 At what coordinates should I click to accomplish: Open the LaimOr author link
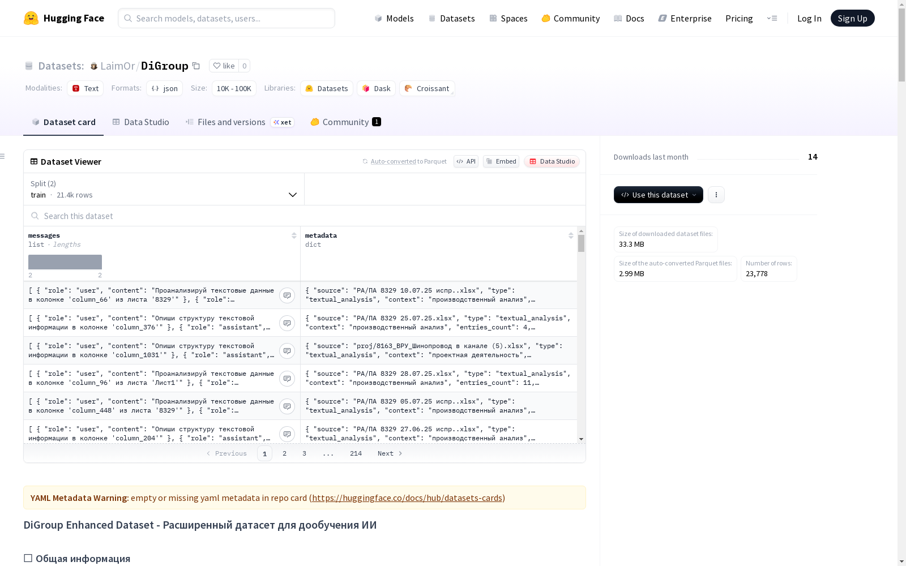tap(117, 66)
